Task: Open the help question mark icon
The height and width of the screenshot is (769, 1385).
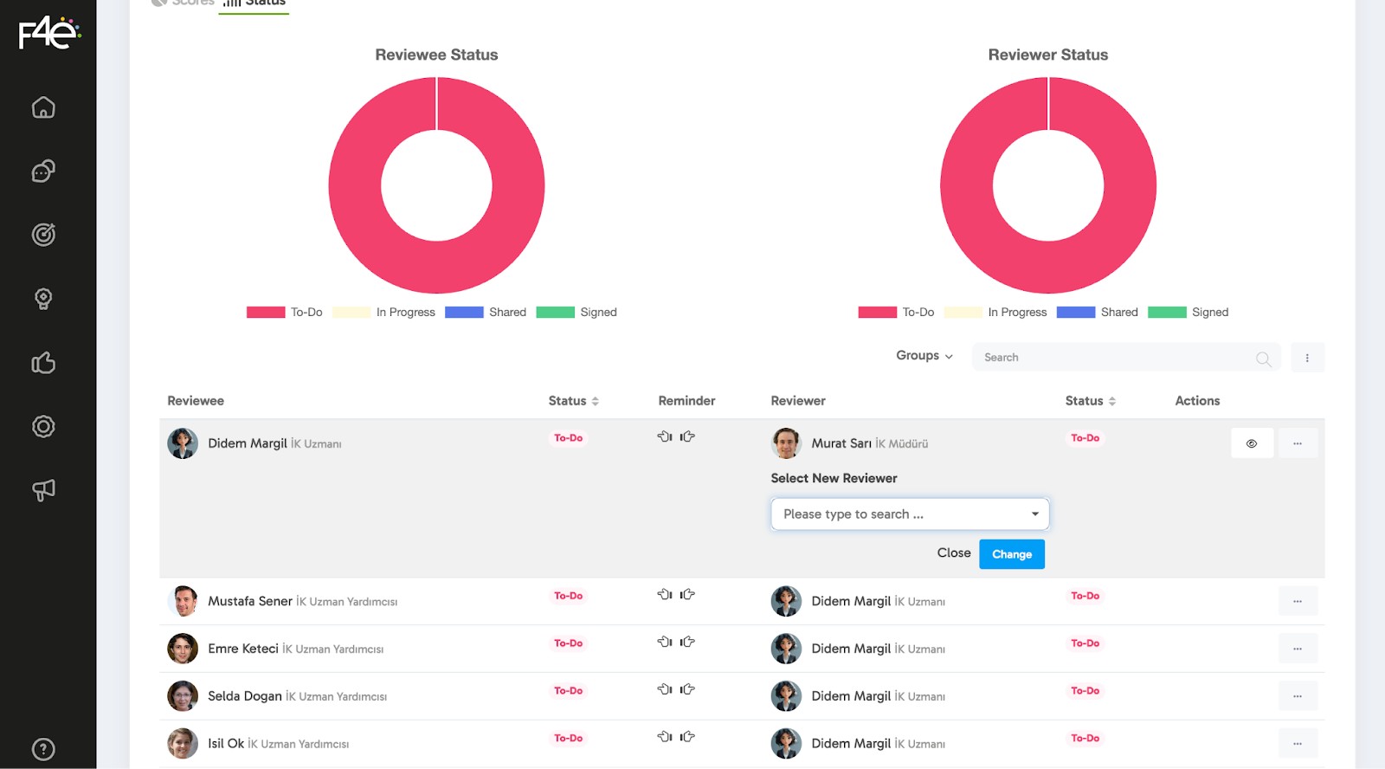Action: pos(43,749)
